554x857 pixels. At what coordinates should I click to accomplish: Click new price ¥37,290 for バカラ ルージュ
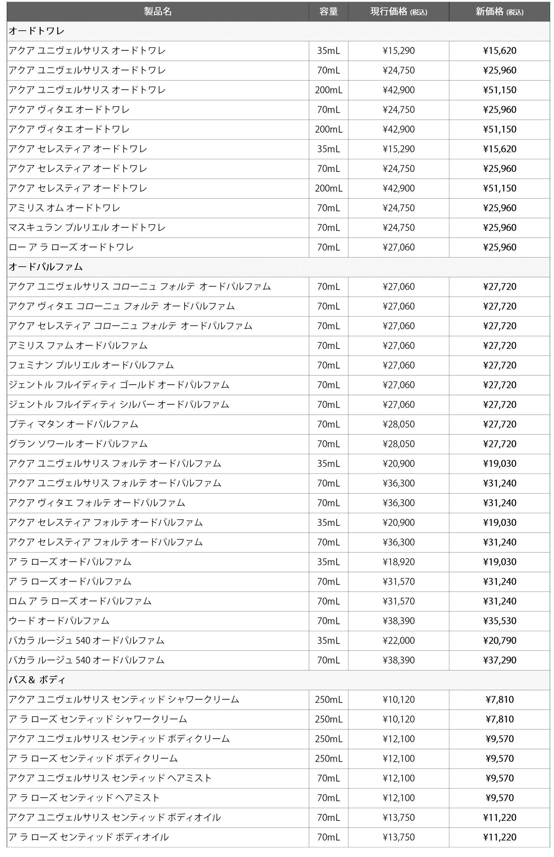499,660
